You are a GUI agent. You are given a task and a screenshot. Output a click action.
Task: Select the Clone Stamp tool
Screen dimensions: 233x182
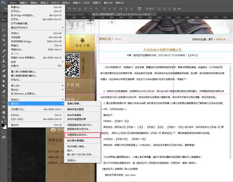(4, 61)
